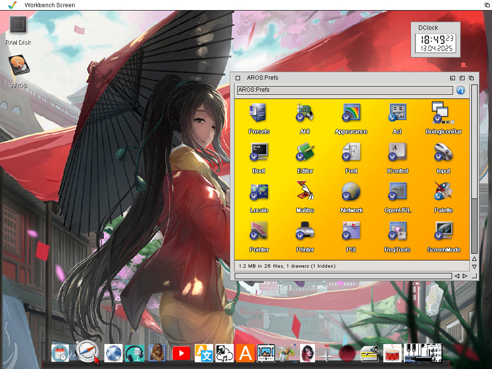Open the calendar app in the dock

(60, 353)
